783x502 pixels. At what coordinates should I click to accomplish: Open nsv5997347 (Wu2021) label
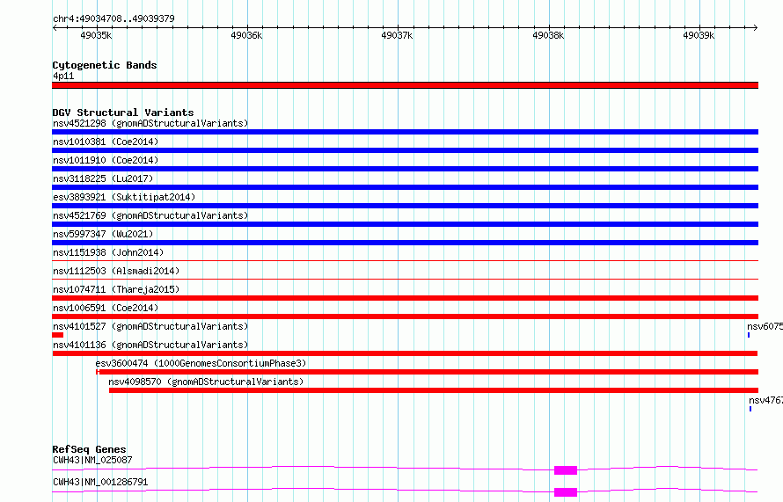click(x=103, y=234)
